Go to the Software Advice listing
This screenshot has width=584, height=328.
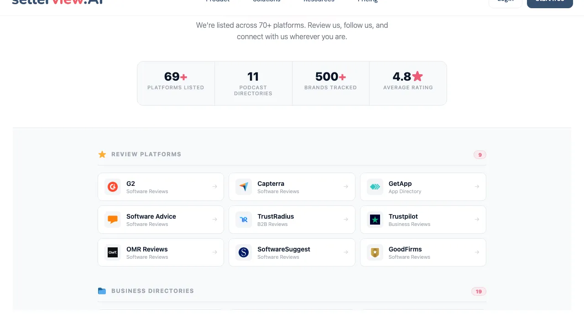click(x=161, y=220)
